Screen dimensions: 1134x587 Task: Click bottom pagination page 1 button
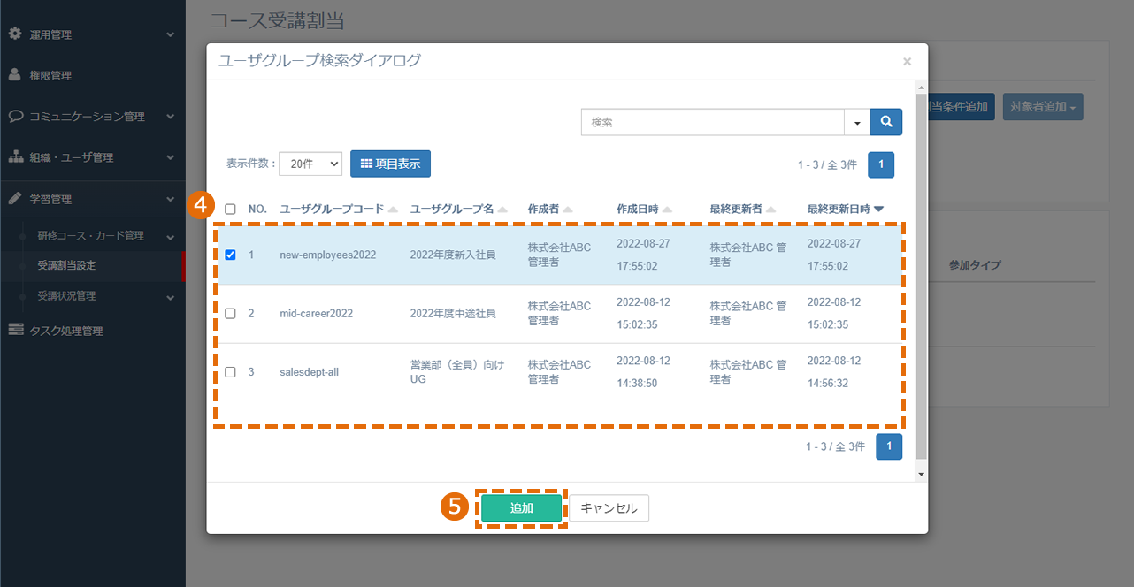[x=889, y=446]
